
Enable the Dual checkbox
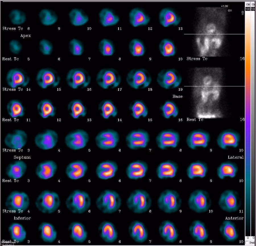[247, 242]
